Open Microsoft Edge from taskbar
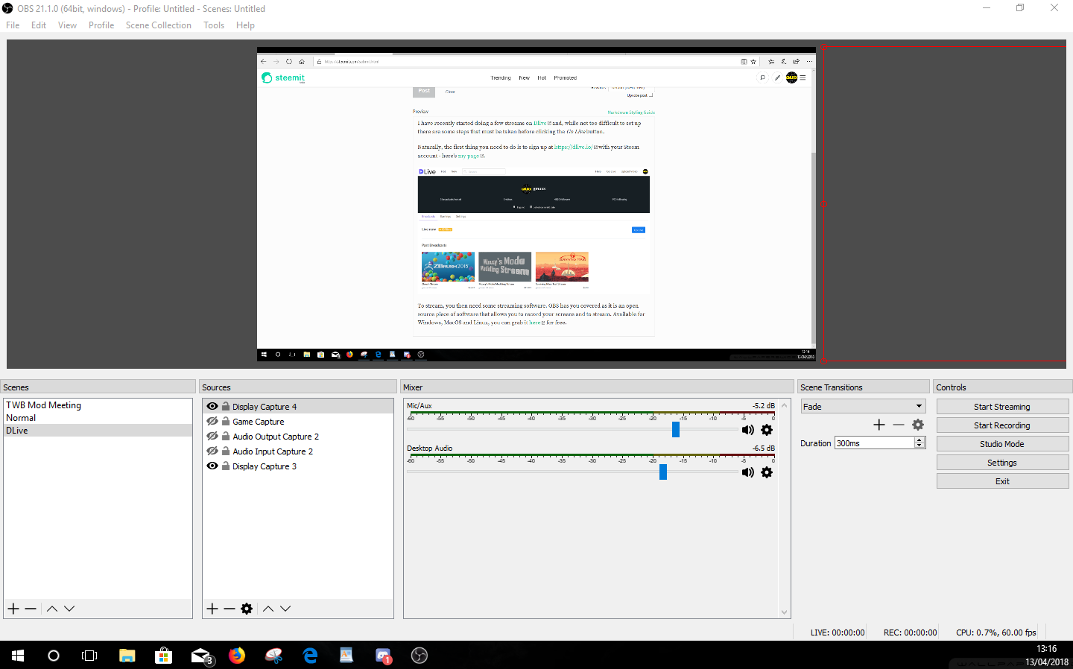This screenshot has width=1073, height=669. (310, 656)
